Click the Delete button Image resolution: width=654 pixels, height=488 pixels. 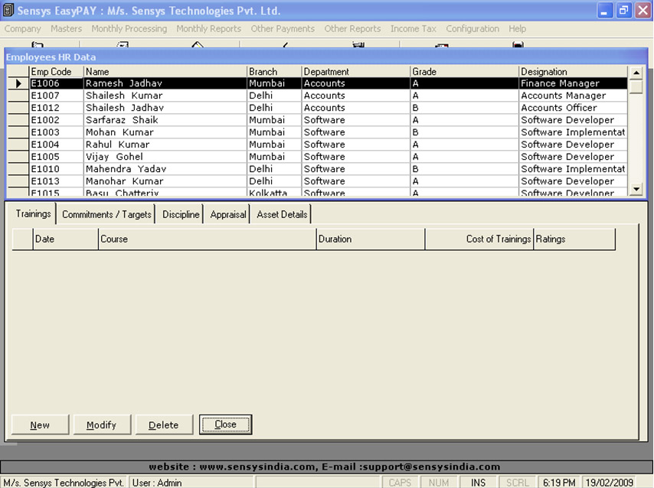point(164,425)
